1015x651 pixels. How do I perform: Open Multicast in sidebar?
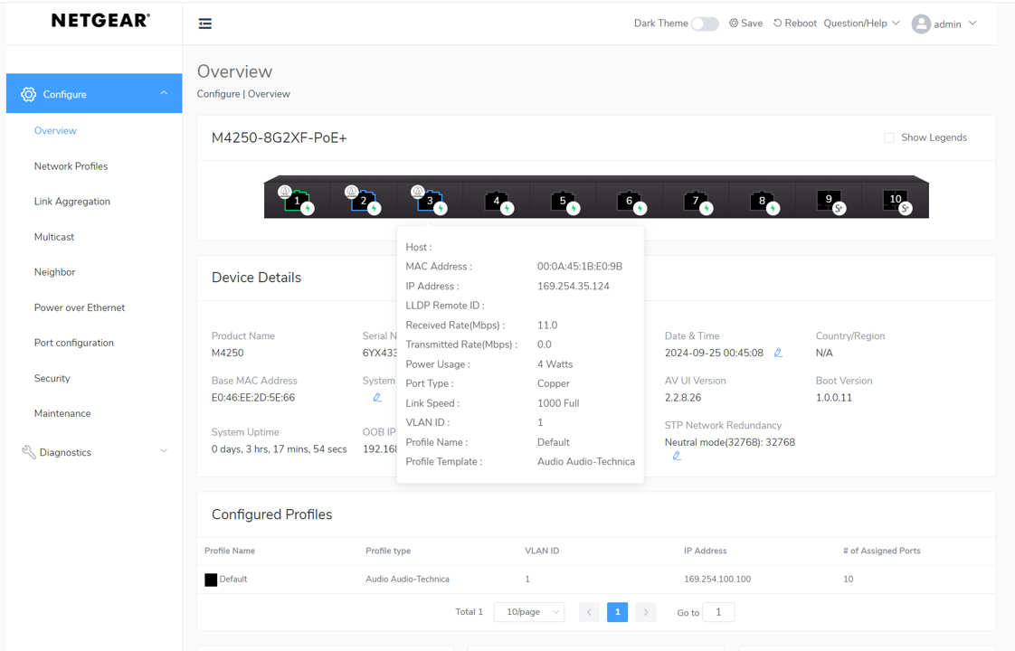pos(54,237)
